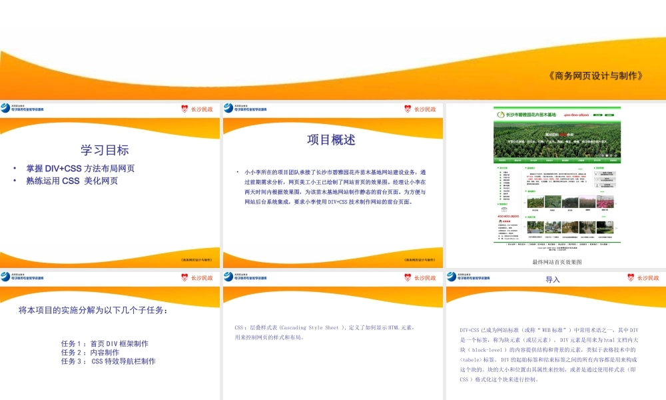The width and height of the screenshot is (666, 400).
Task: Select the highlighted carousel dot on the banner
Action: pos(607,155)
